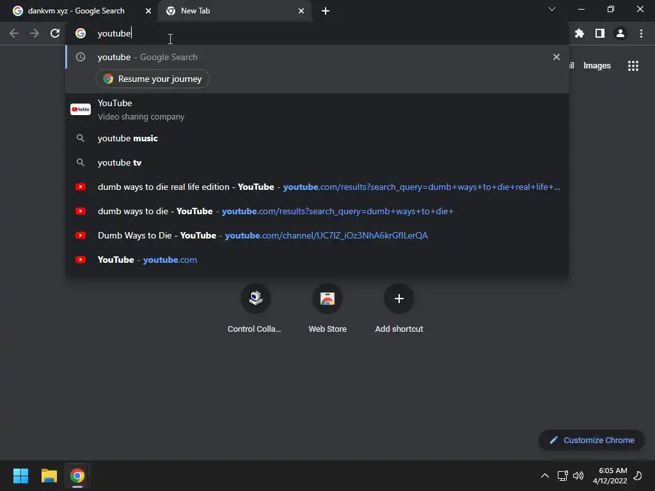This screenshot has height=491, width=655.
Task: Remove the youtube history suggestion
Action: tap(556, 57)
